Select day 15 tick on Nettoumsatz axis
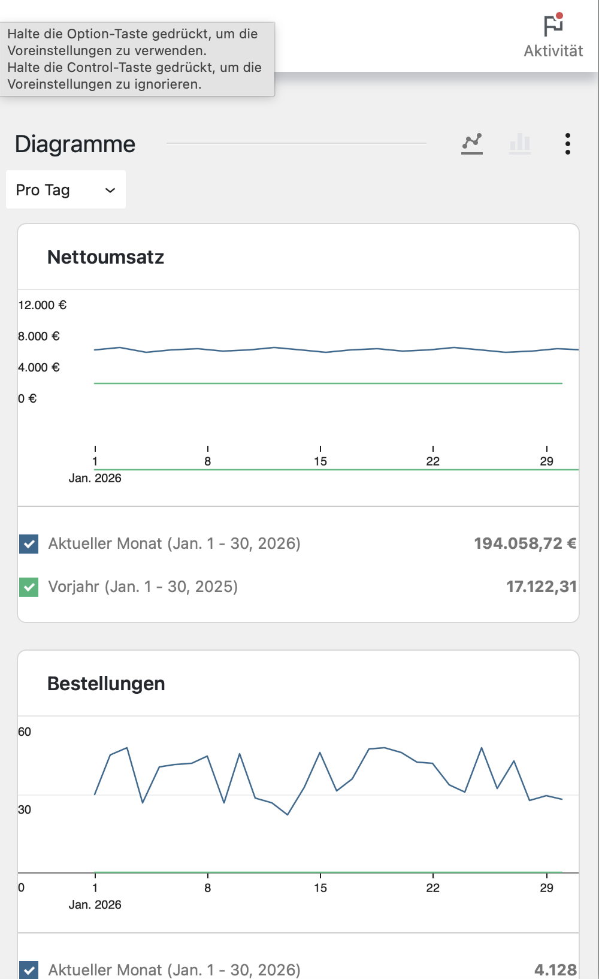 (x=320, y=461)
